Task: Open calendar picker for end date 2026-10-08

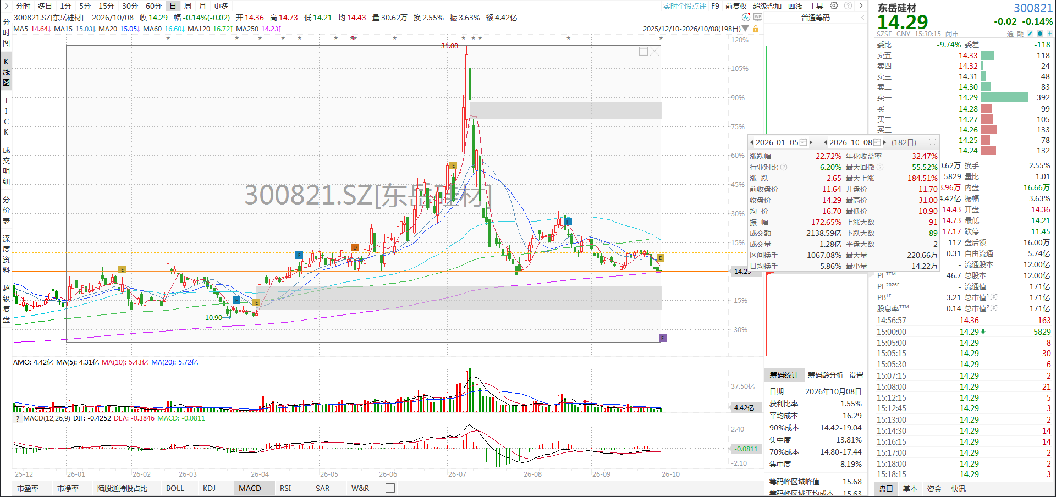Action: (x=877, y=142)
